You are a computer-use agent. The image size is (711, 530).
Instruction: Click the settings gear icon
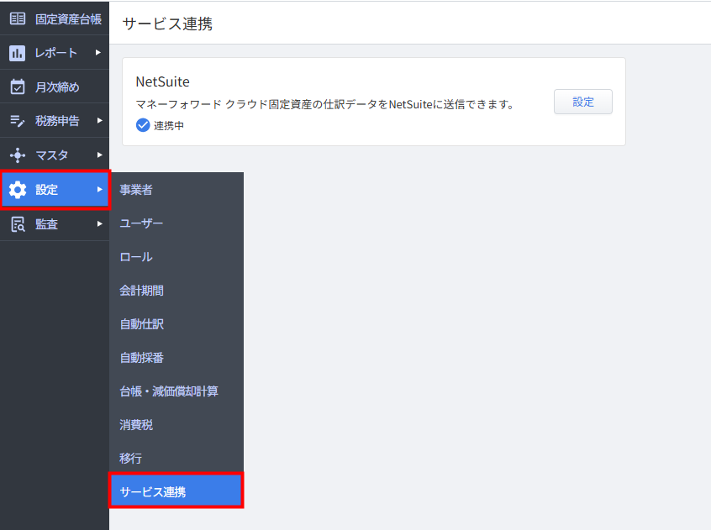point(17,190)
